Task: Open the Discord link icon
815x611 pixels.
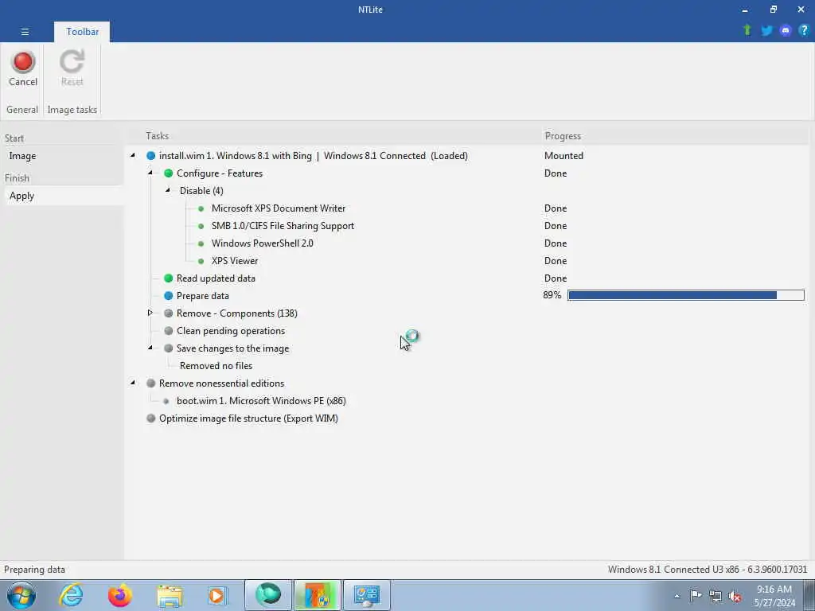Action: pos(786,31)
